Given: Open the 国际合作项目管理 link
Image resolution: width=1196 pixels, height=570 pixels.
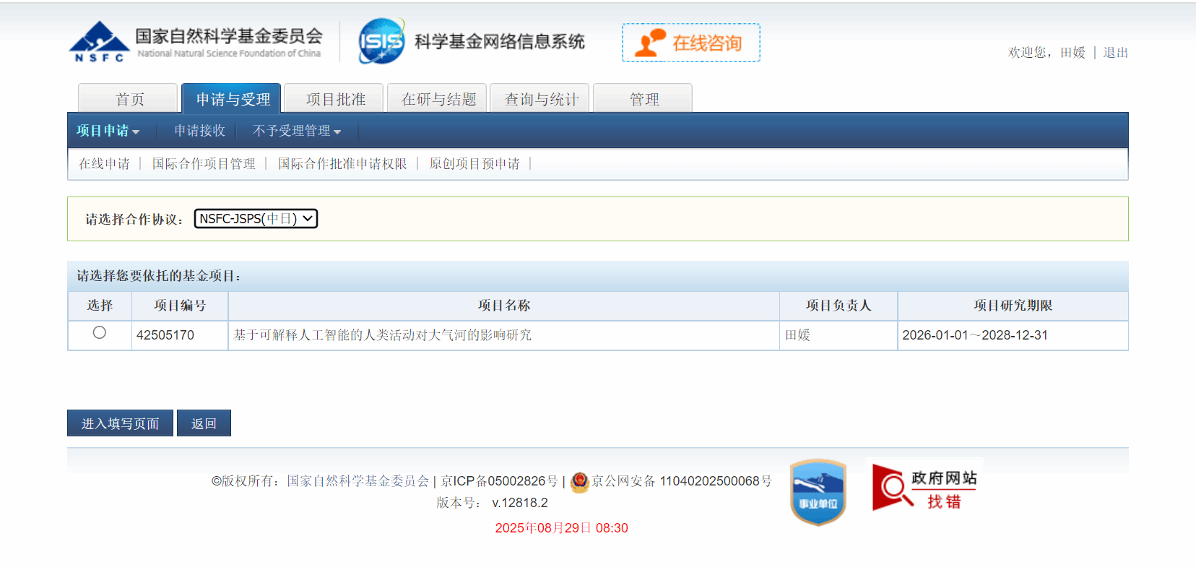Looking at the screenshot, I should (x=204, y=164).
